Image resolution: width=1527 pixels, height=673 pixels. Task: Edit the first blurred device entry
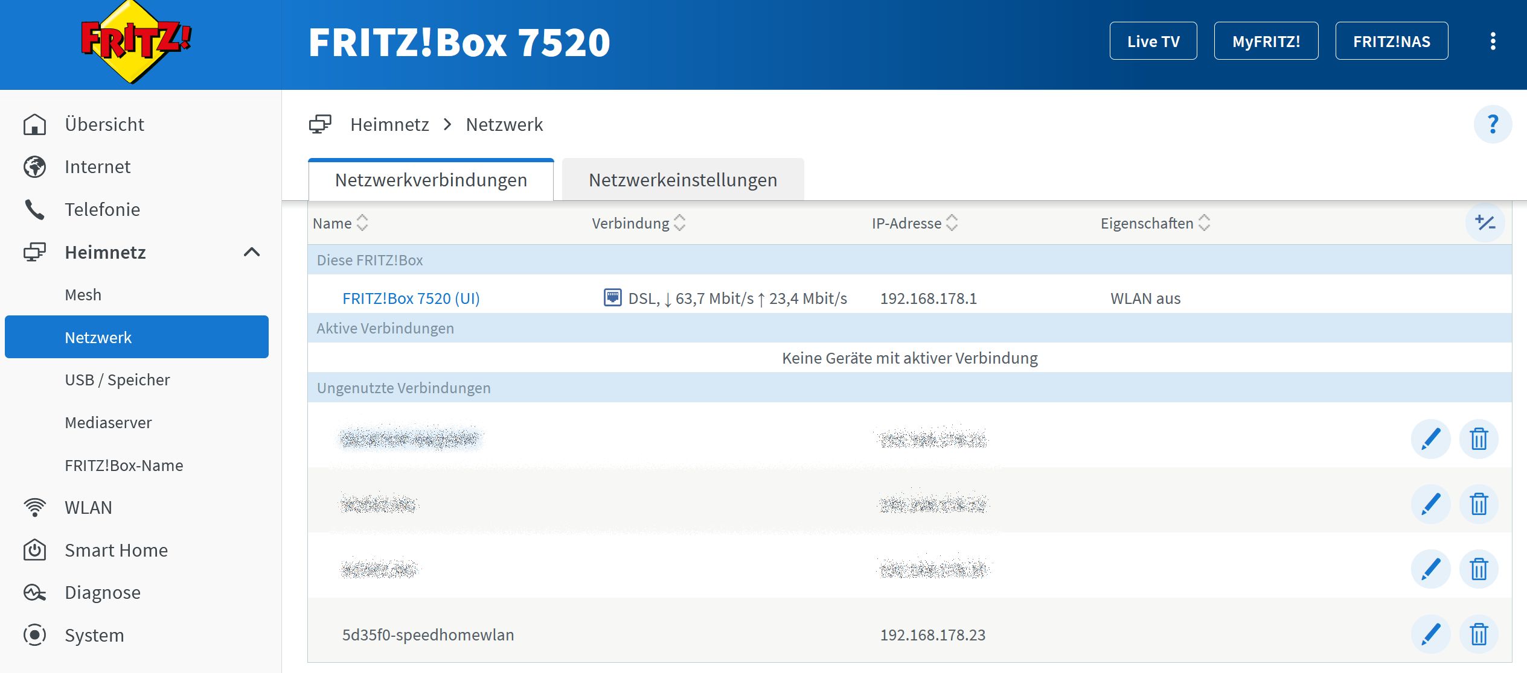tap(1430, 438)
